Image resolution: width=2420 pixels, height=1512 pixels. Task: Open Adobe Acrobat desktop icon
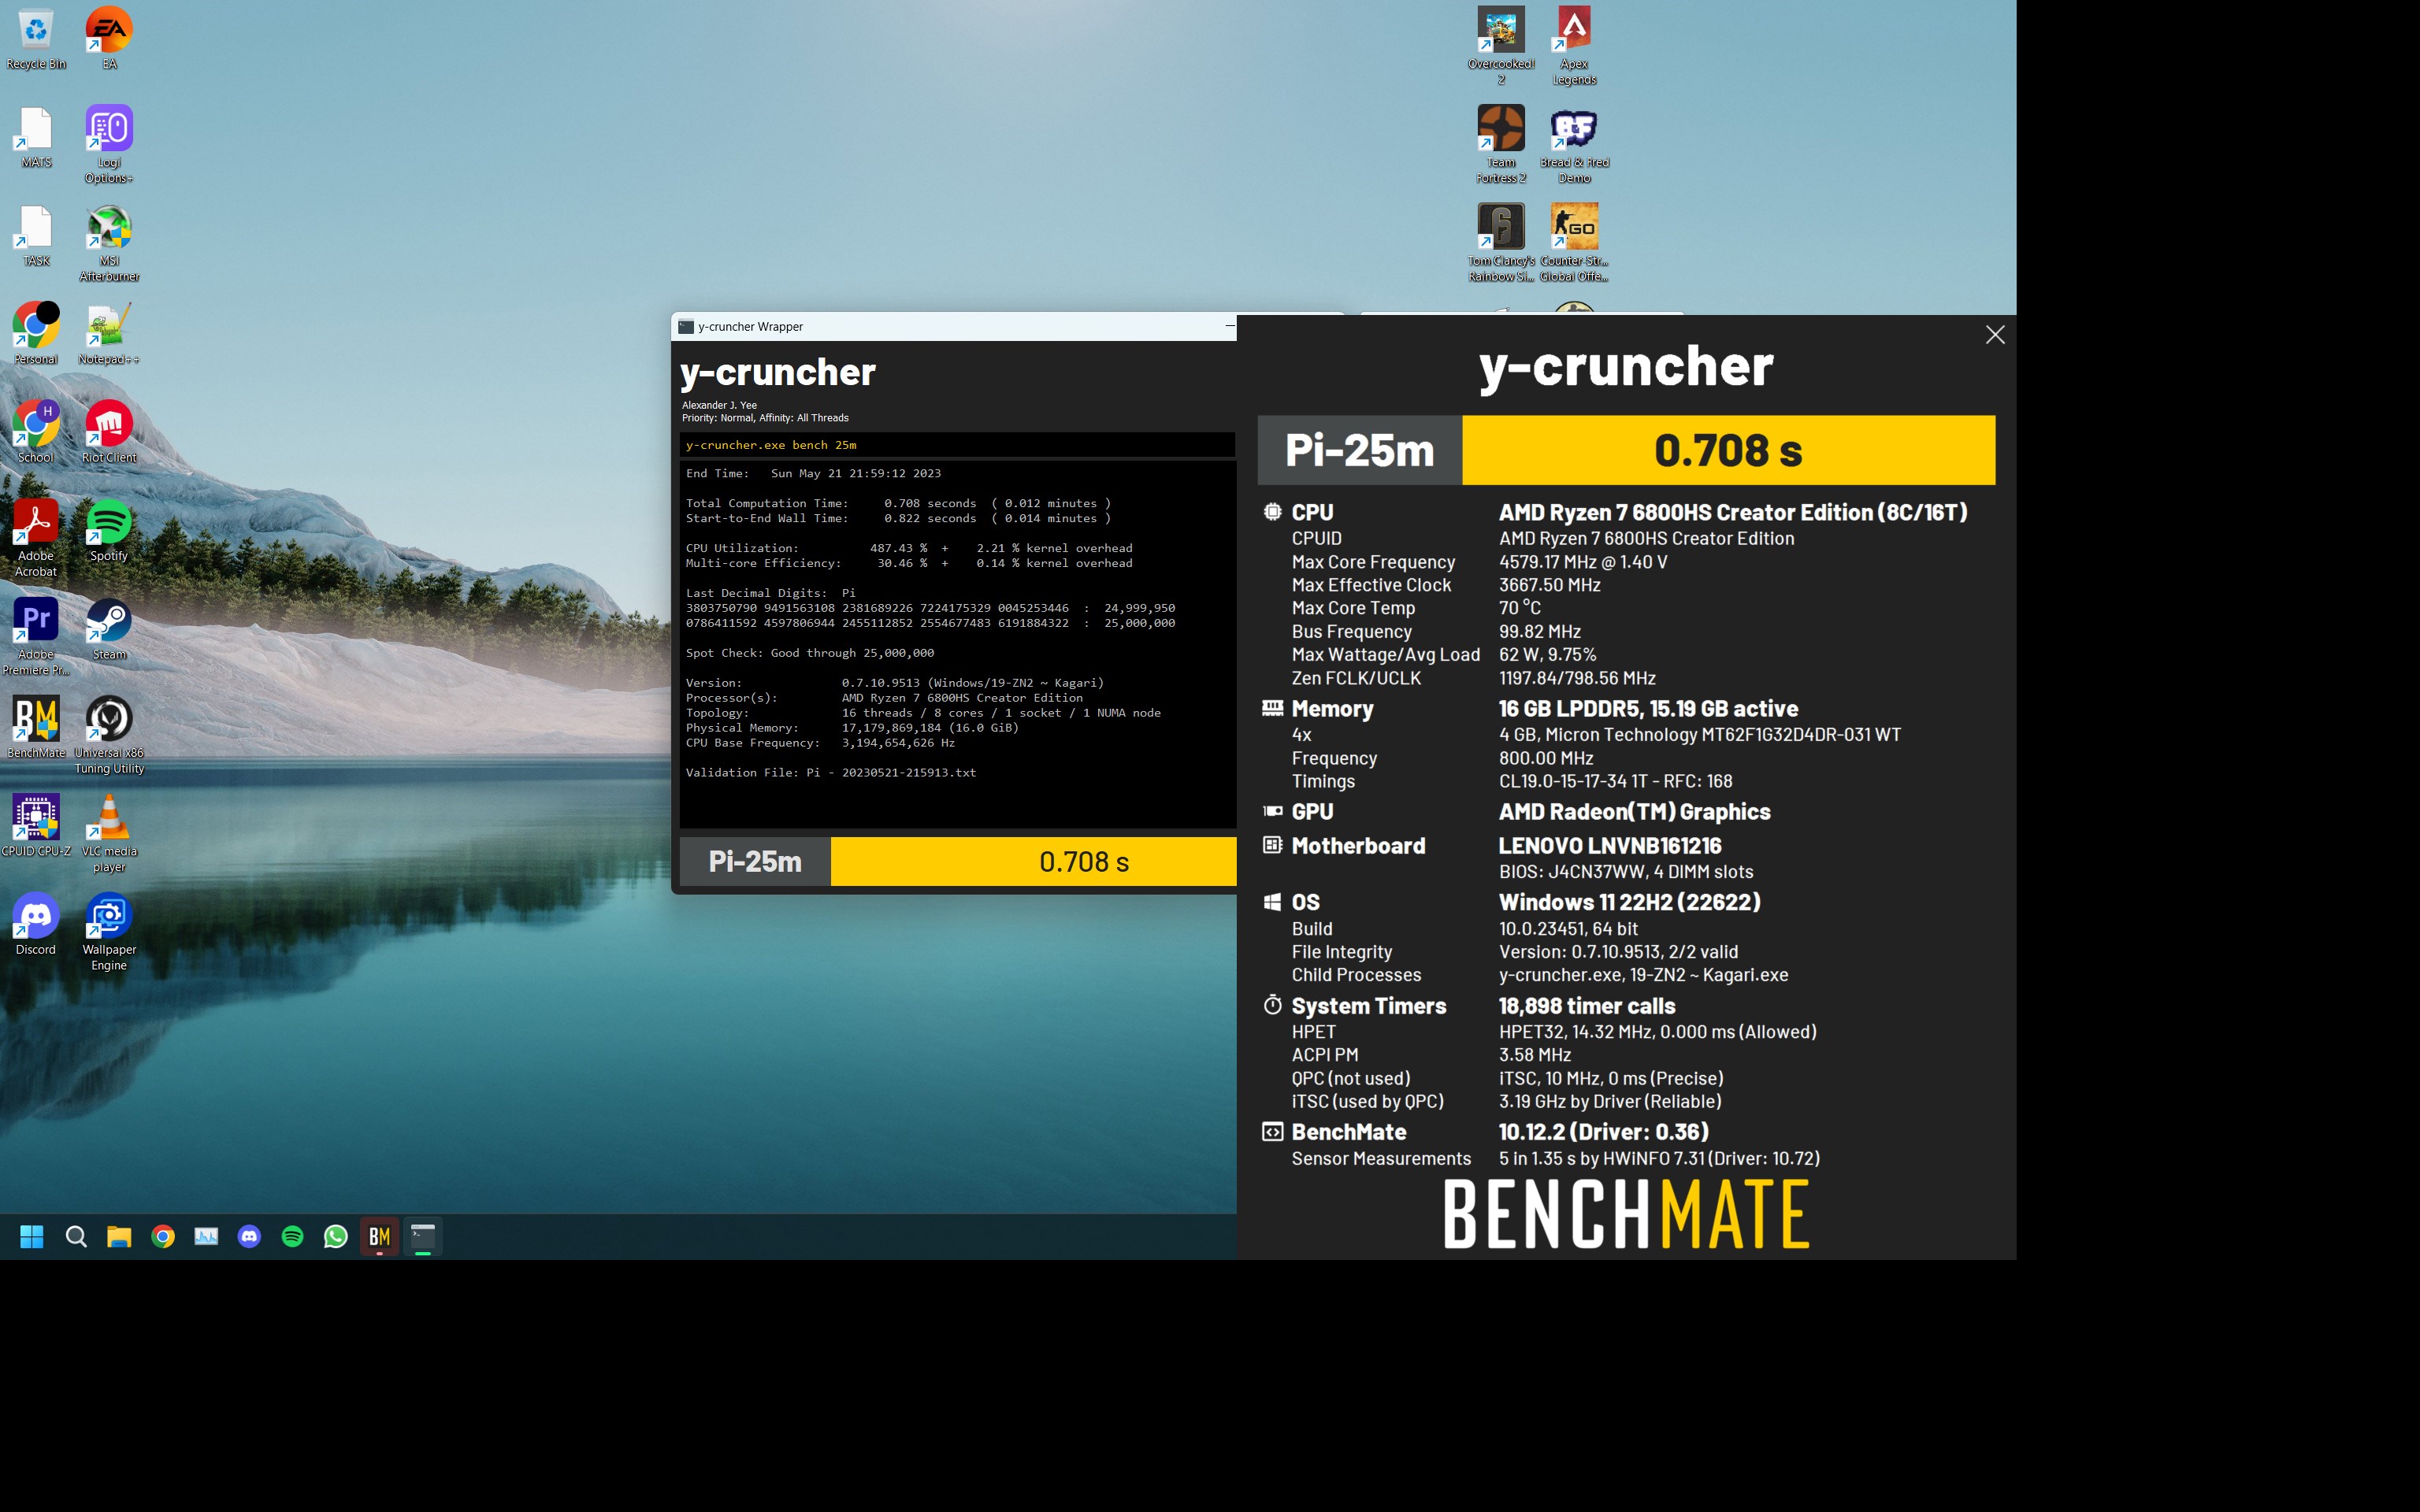coord(36,538)
